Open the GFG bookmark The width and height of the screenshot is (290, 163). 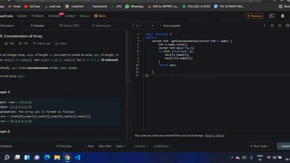point(116,6)
